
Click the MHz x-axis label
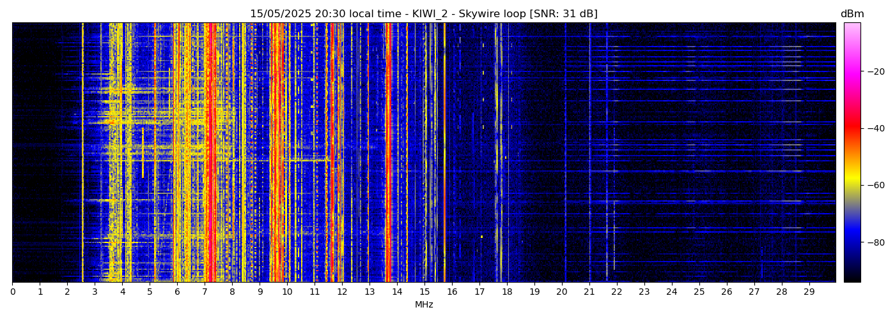click(x=424, y=305)
